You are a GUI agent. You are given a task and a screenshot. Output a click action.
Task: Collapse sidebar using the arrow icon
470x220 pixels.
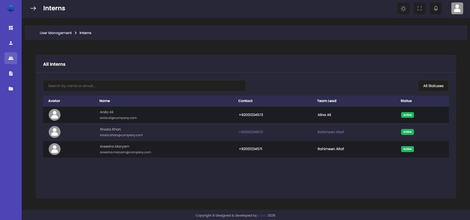pos(33,8)
